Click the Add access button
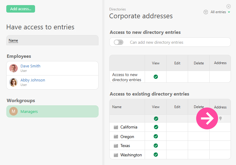 21,9
